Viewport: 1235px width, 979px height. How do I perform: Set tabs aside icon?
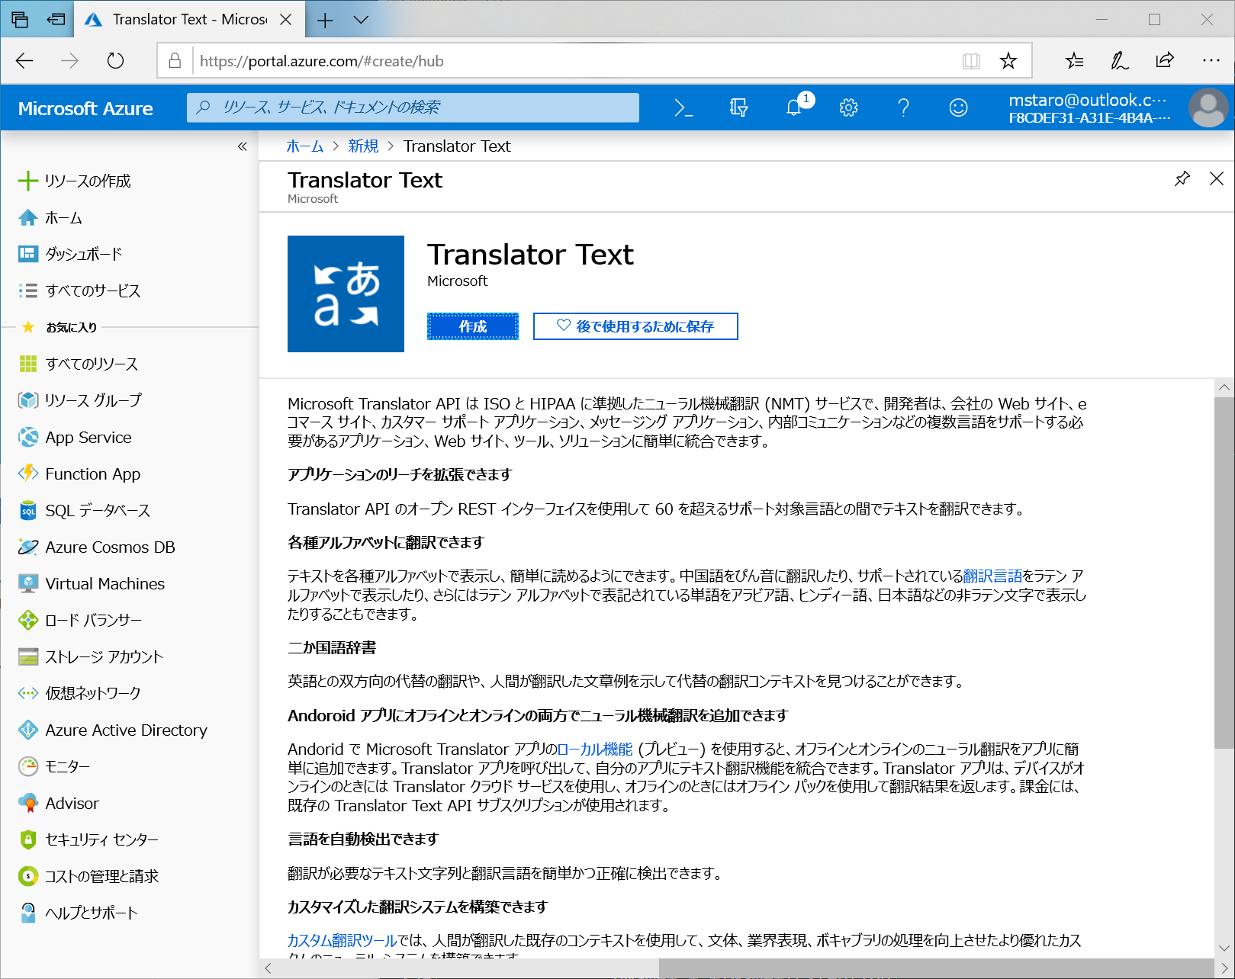pos(56,20)
